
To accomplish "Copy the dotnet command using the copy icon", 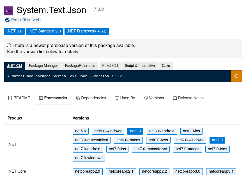I will point(236,76).
